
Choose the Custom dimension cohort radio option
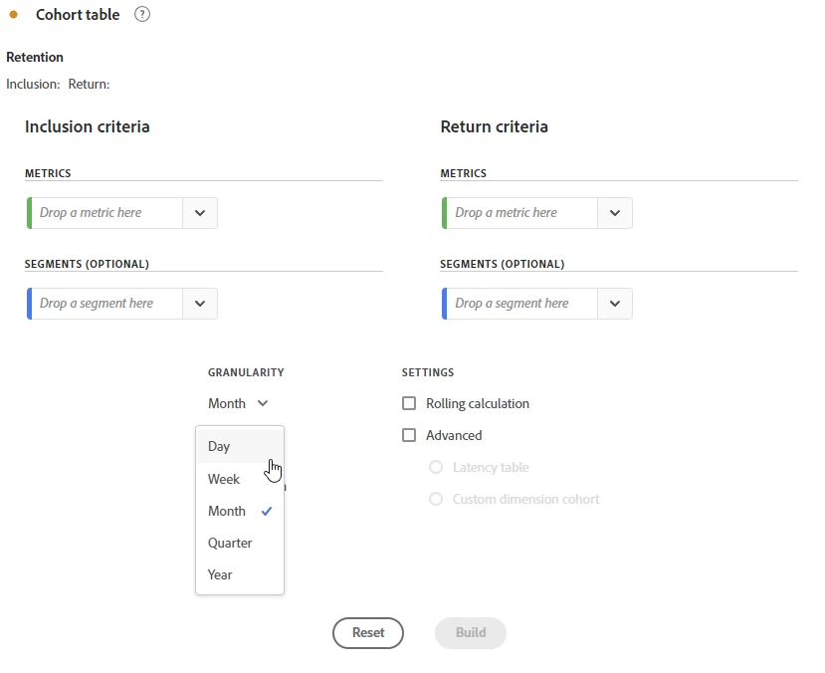(x=436, y=499)
